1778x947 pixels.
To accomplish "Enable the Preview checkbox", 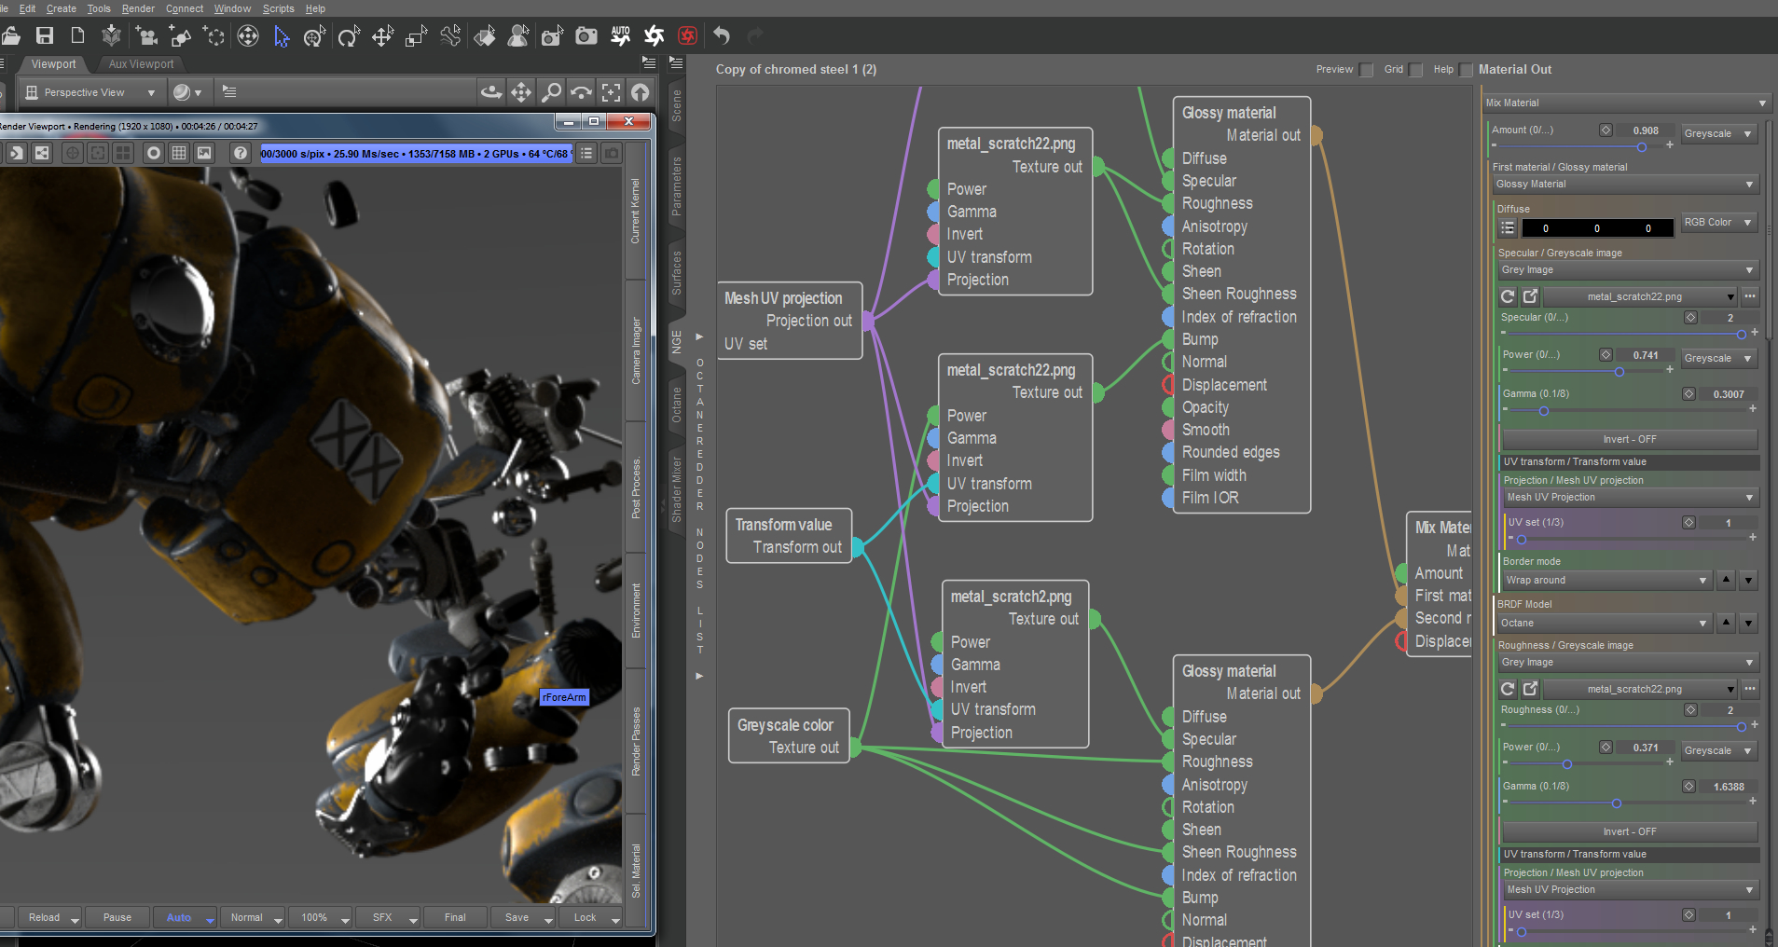I will coord(1366,70).
